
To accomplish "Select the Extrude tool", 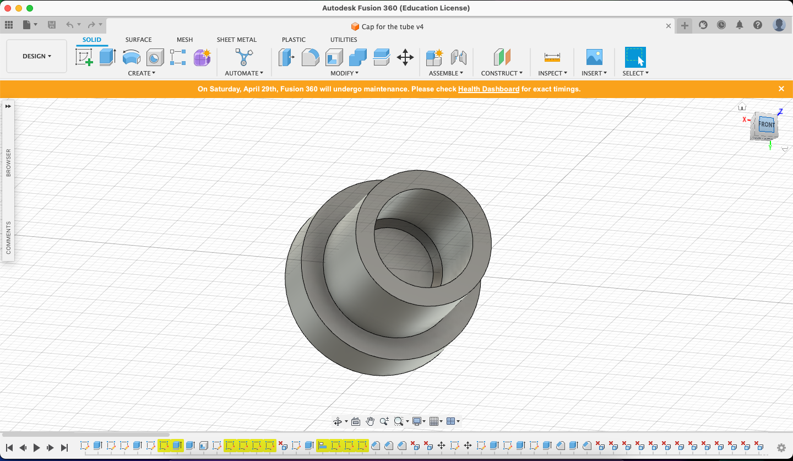I will tap(107, 57).
